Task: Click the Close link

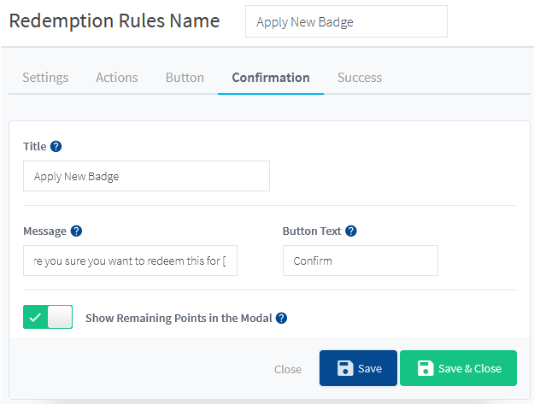Action: point(288,369)
